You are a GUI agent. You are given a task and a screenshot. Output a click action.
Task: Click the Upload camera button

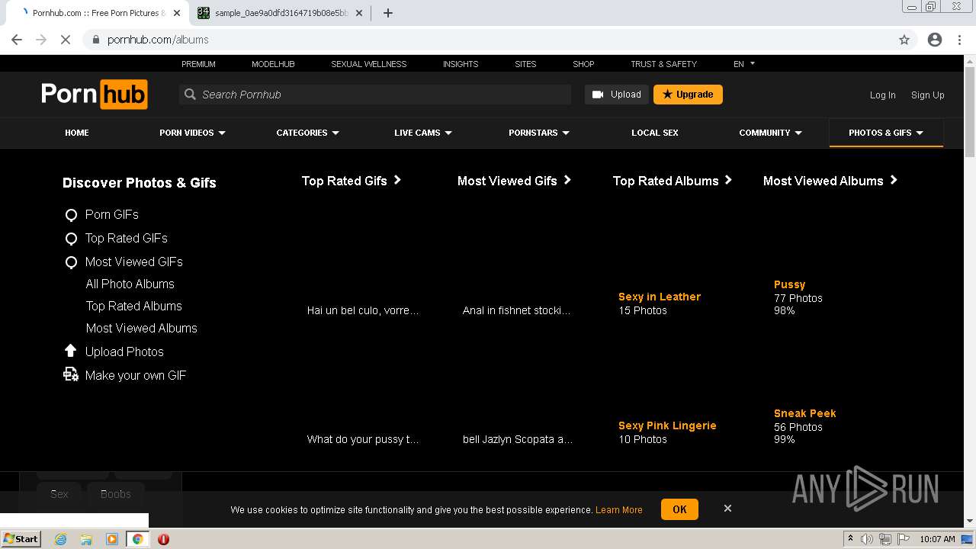(x=617, y=95)
